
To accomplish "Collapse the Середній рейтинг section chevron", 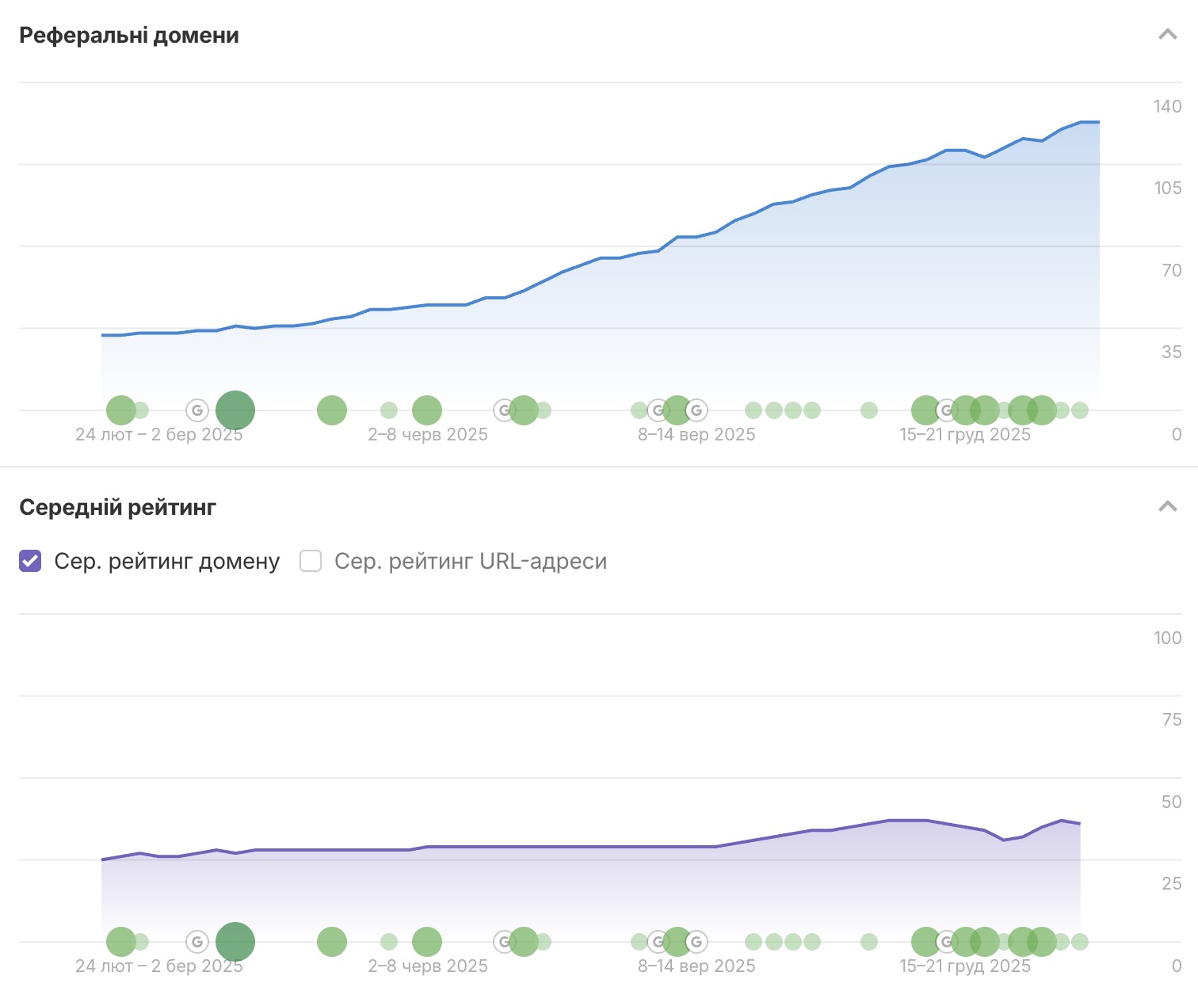I will tap(1167, 506).
